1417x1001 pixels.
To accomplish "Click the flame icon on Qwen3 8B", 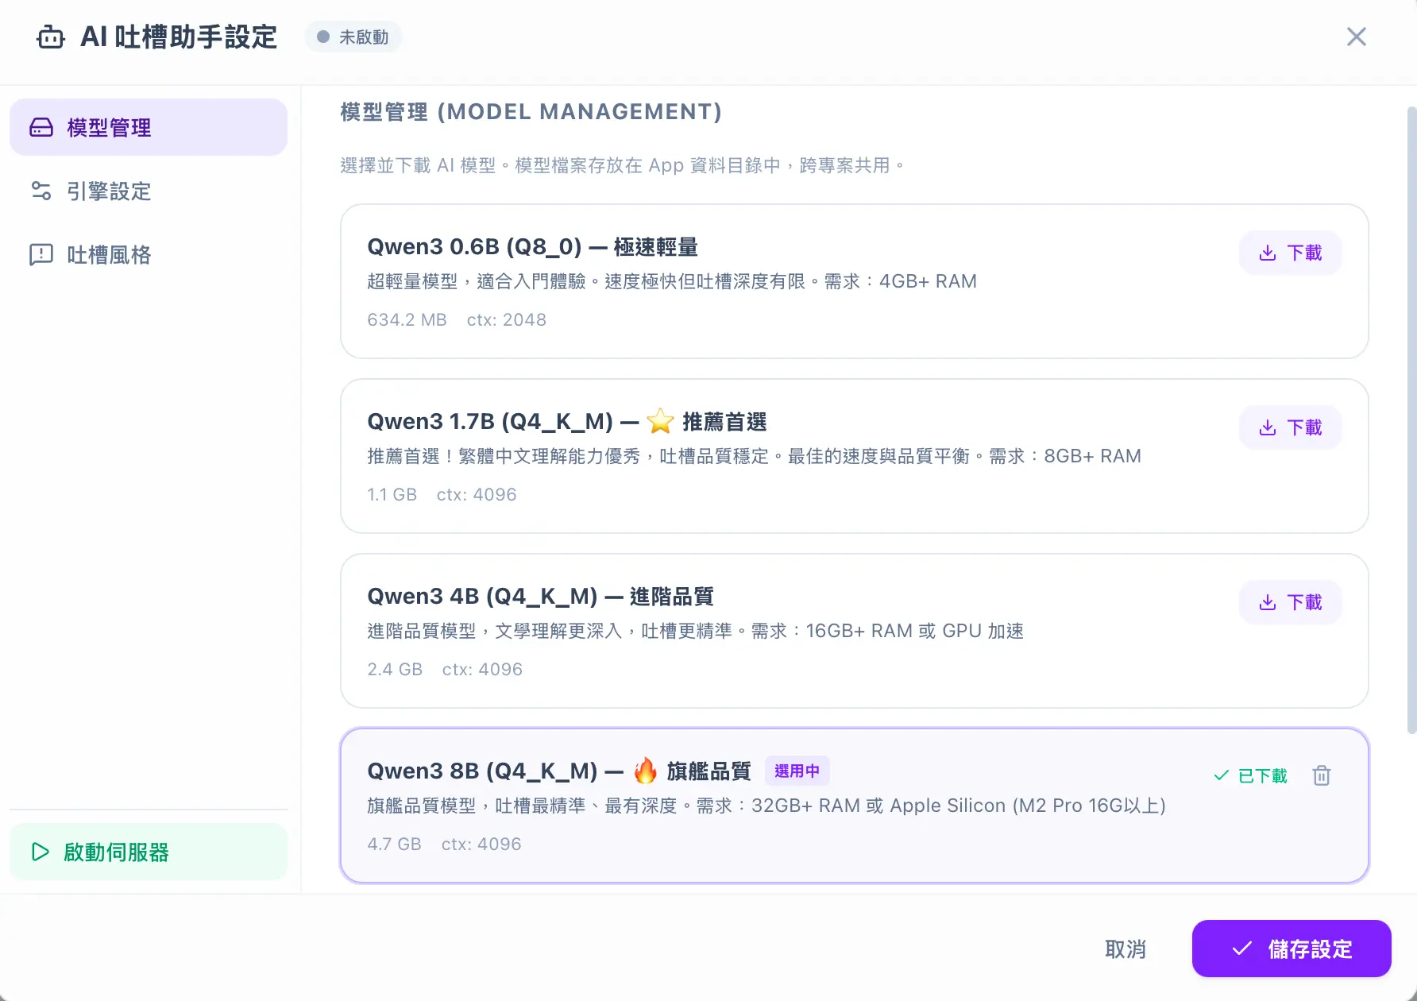I will 646,771.
